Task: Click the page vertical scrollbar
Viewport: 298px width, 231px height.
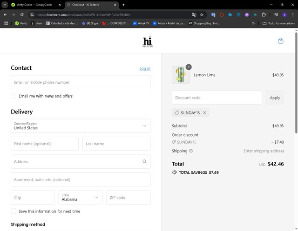Action: 296,83
